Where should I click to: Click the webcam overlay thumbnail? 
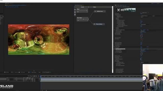coord(153,78)
